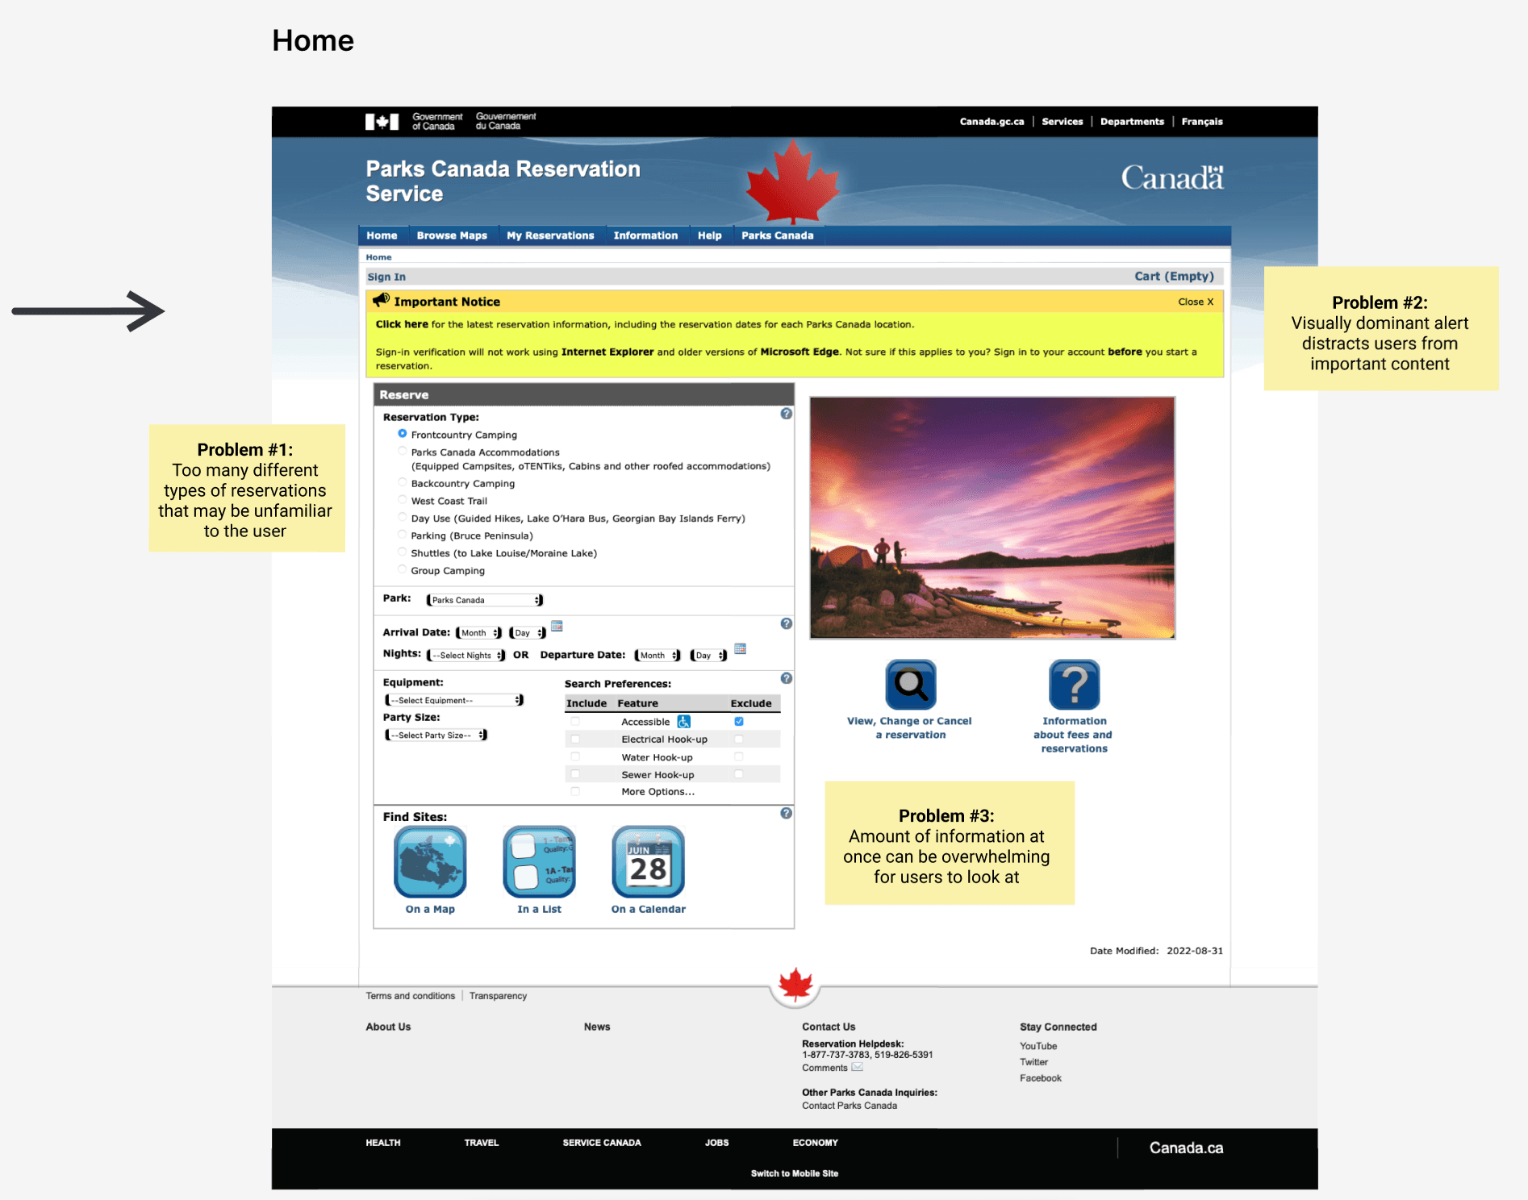Open the Arrival Date Day dropdown
1528x1200 pixels.
coord(528,633)
